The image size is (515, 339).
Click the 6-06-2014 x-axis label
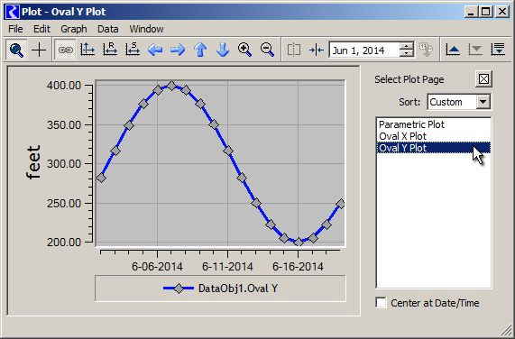pos(157,267)
